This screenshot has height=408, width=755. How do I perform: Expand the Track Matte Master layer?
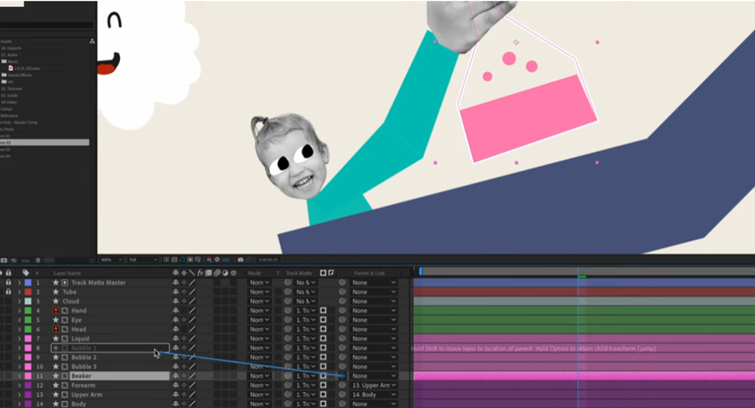pyautogui.click(x=20, y=283)
